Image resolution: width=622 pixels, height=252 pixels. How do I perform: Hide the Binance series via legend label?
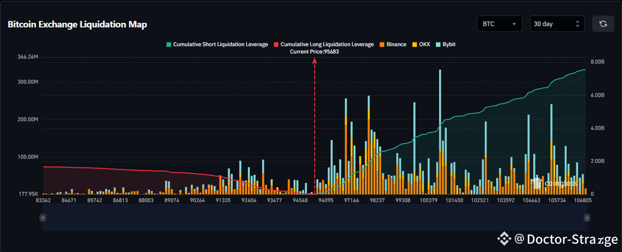click(x=396, y=45)
